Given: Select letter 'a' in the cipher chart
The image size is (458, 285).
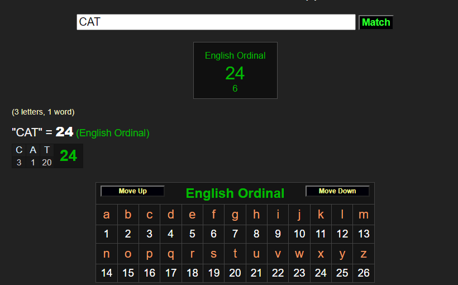Looking at the screenshot, I should point(107,215).
